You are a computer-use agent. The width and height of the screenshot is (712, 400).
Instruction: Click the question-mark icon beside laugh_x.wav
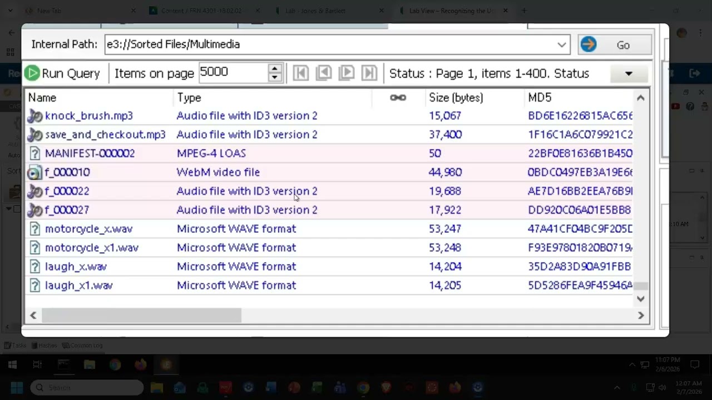point(34,267)
